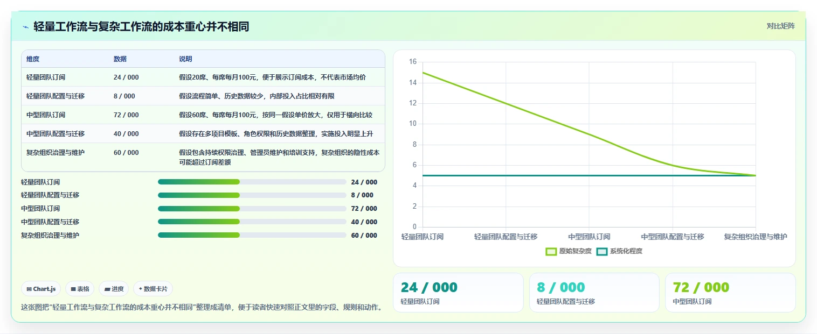Click the description starting 假设20席

pyautogui.click(x=272, y=77)
